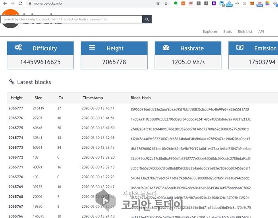
Task: Open block height 2065777
Action: pyautogui.click(x=16, y=108)
